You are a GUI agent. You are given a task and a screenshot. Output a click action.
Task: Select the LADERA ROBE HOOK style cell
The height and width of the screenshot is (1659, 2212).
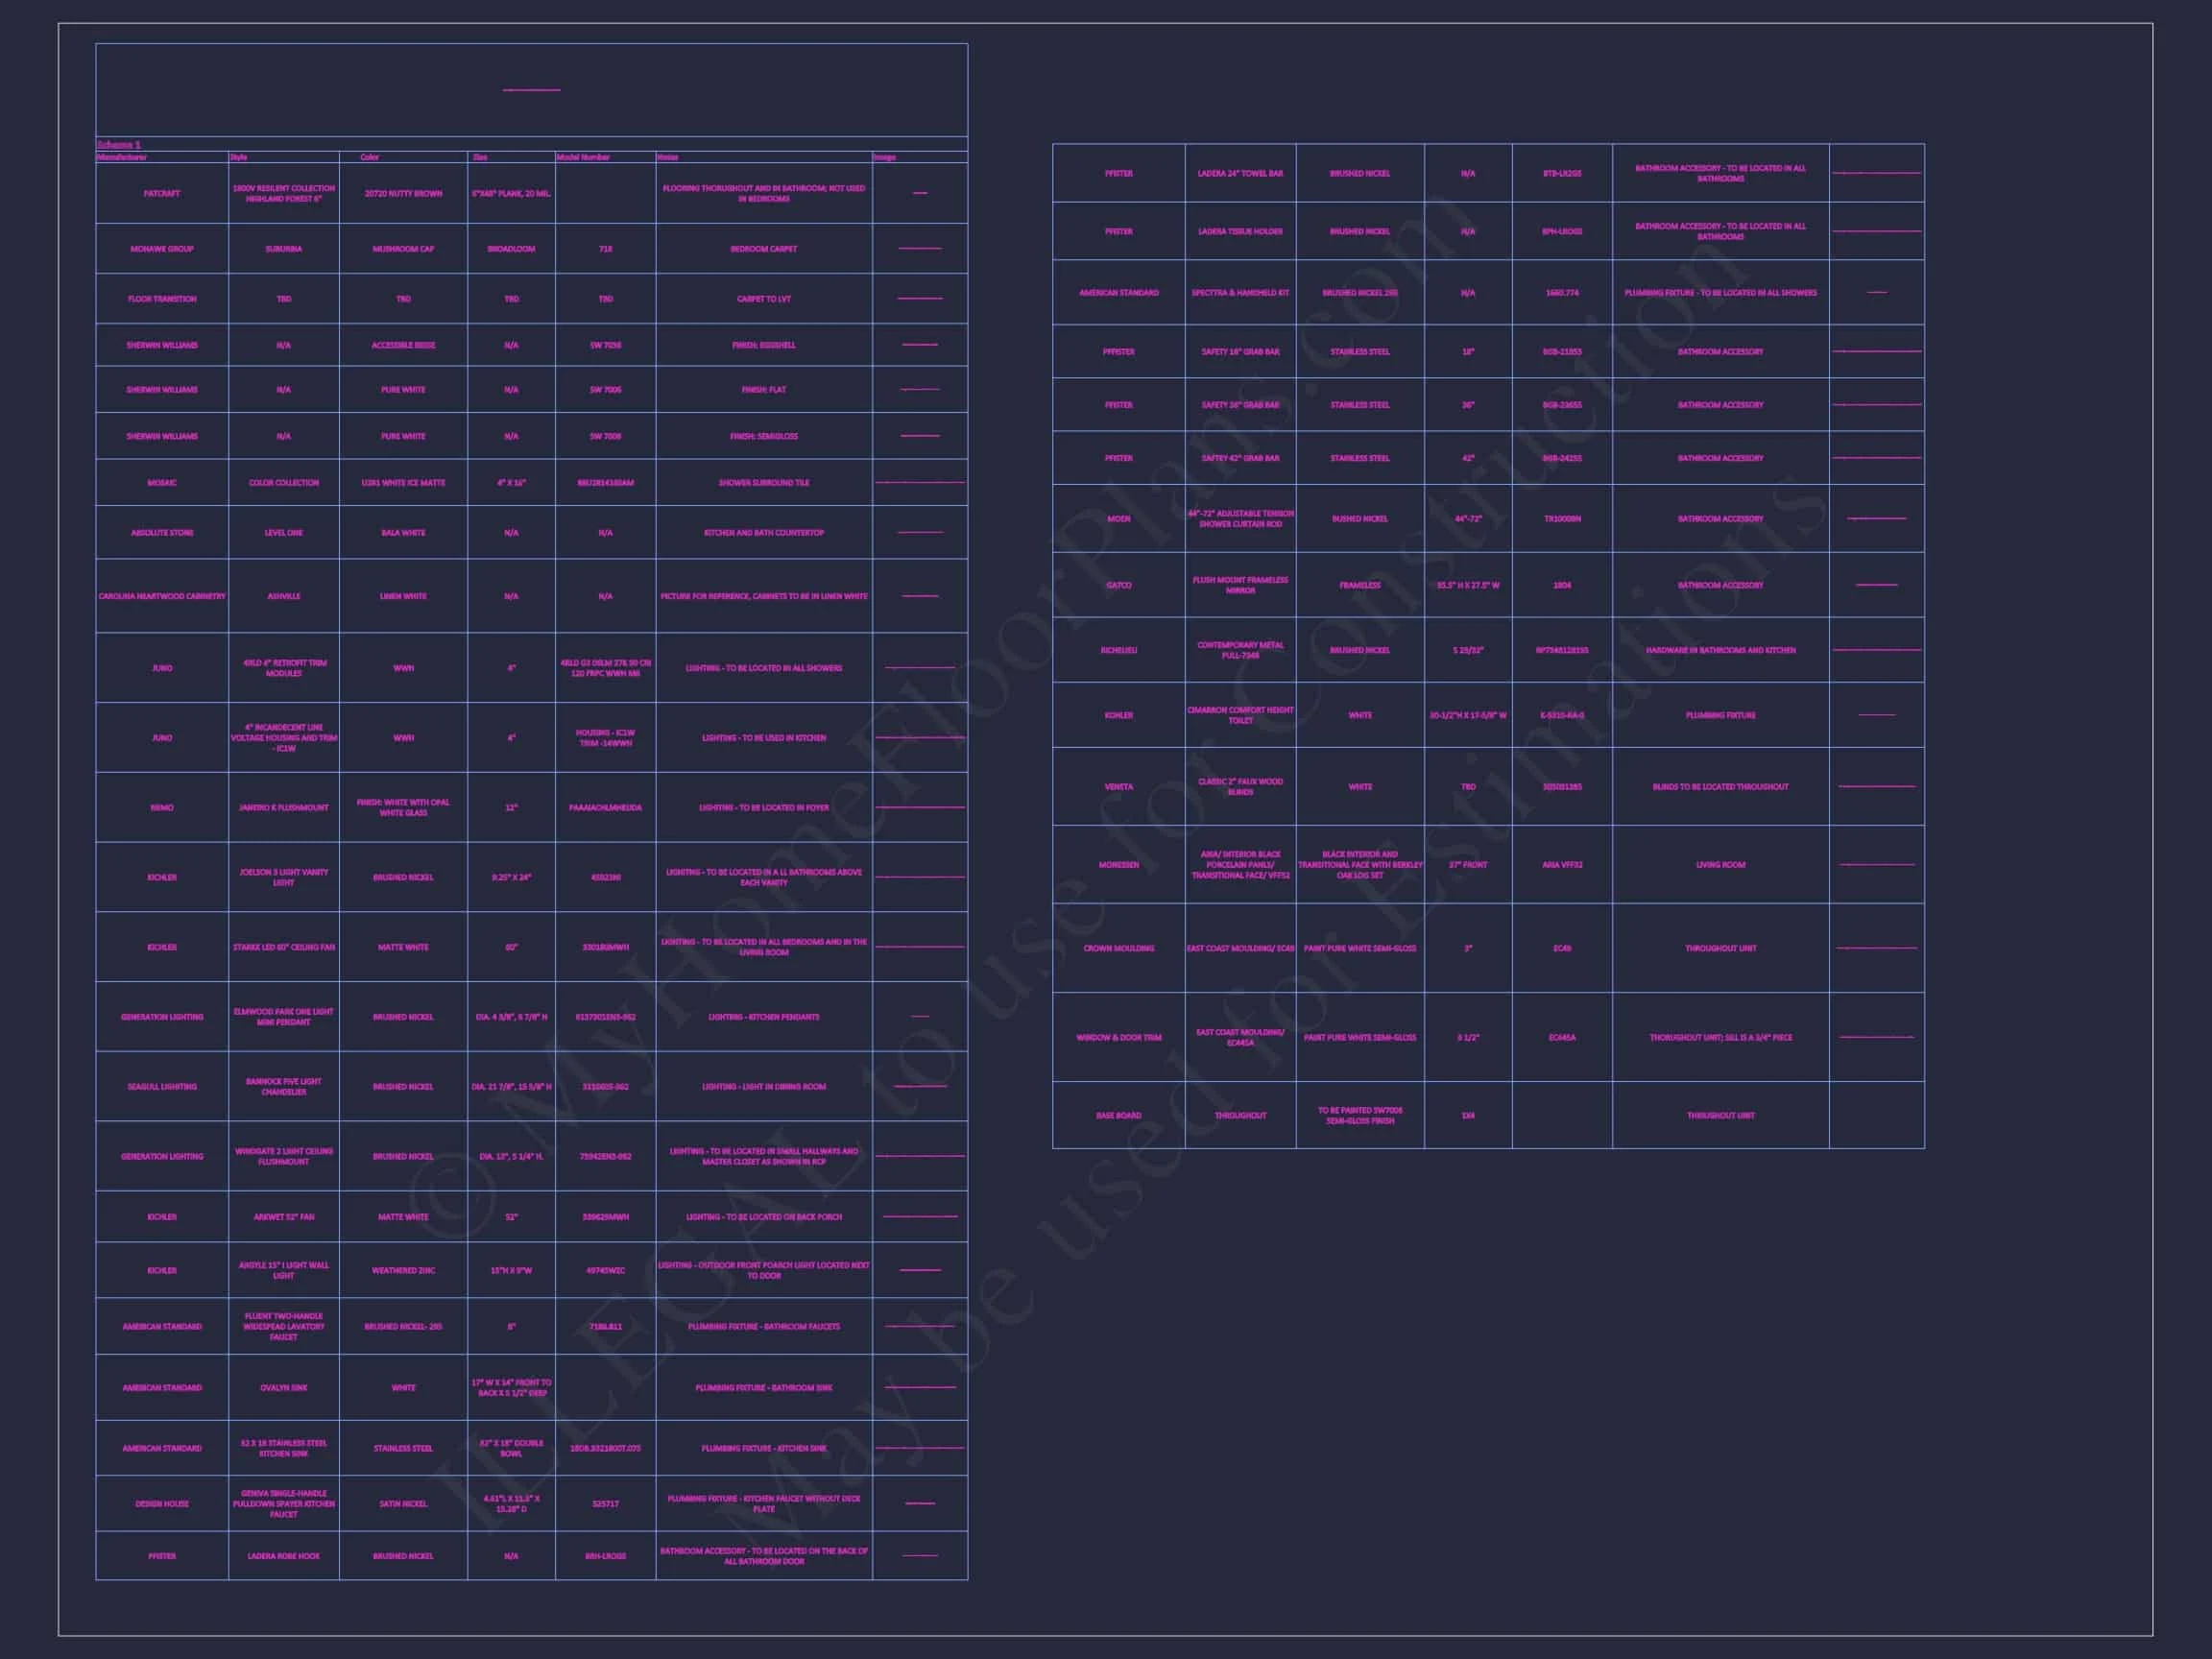284,1556
